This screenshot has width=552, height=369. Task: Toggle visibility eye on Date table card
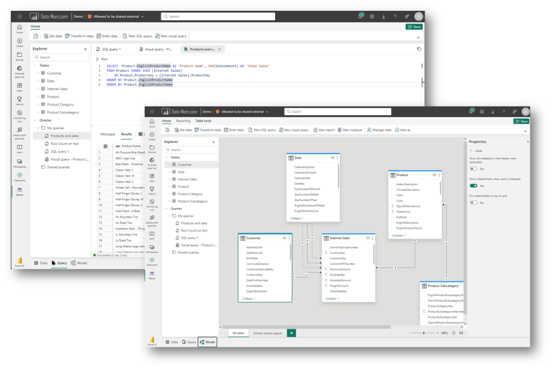tap(332, 158)
